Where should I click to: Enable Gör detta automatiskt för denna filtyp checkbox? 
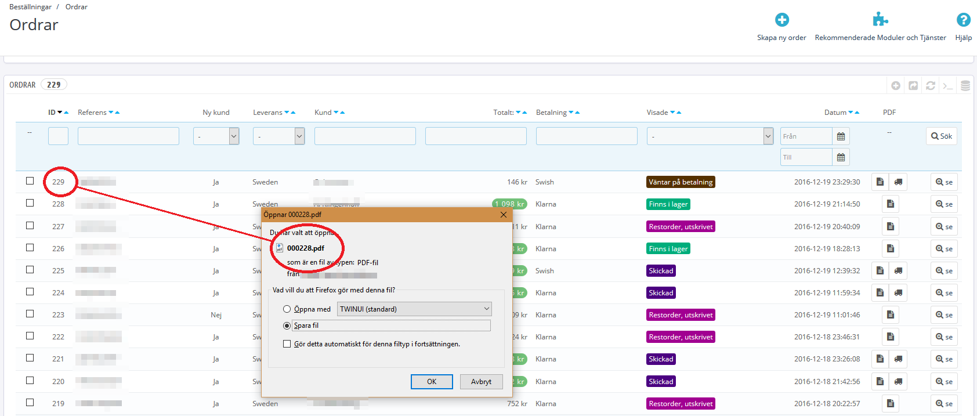(x=287, y=344)
